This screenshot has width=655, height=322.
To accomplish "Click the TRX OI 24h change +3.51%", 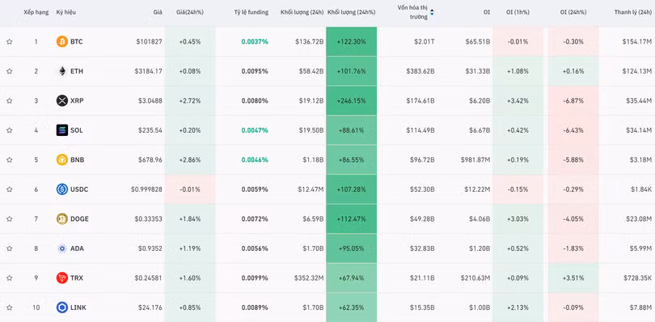I will pos(573,278).
